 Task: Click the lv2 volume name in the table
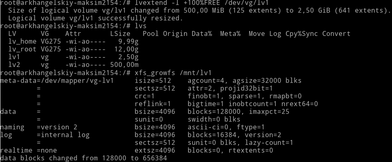14,65
